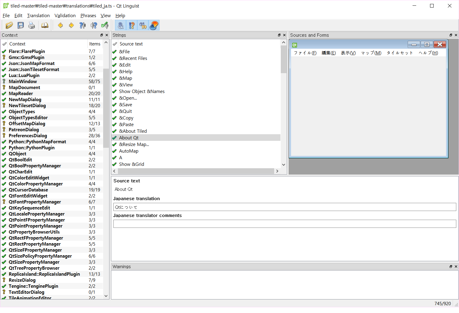Open the View menu
459x313 pixels.
[106, 16]
